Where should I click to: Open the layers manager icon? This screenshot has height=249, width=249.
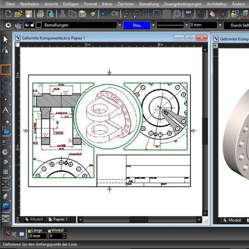tap(18, 25)
